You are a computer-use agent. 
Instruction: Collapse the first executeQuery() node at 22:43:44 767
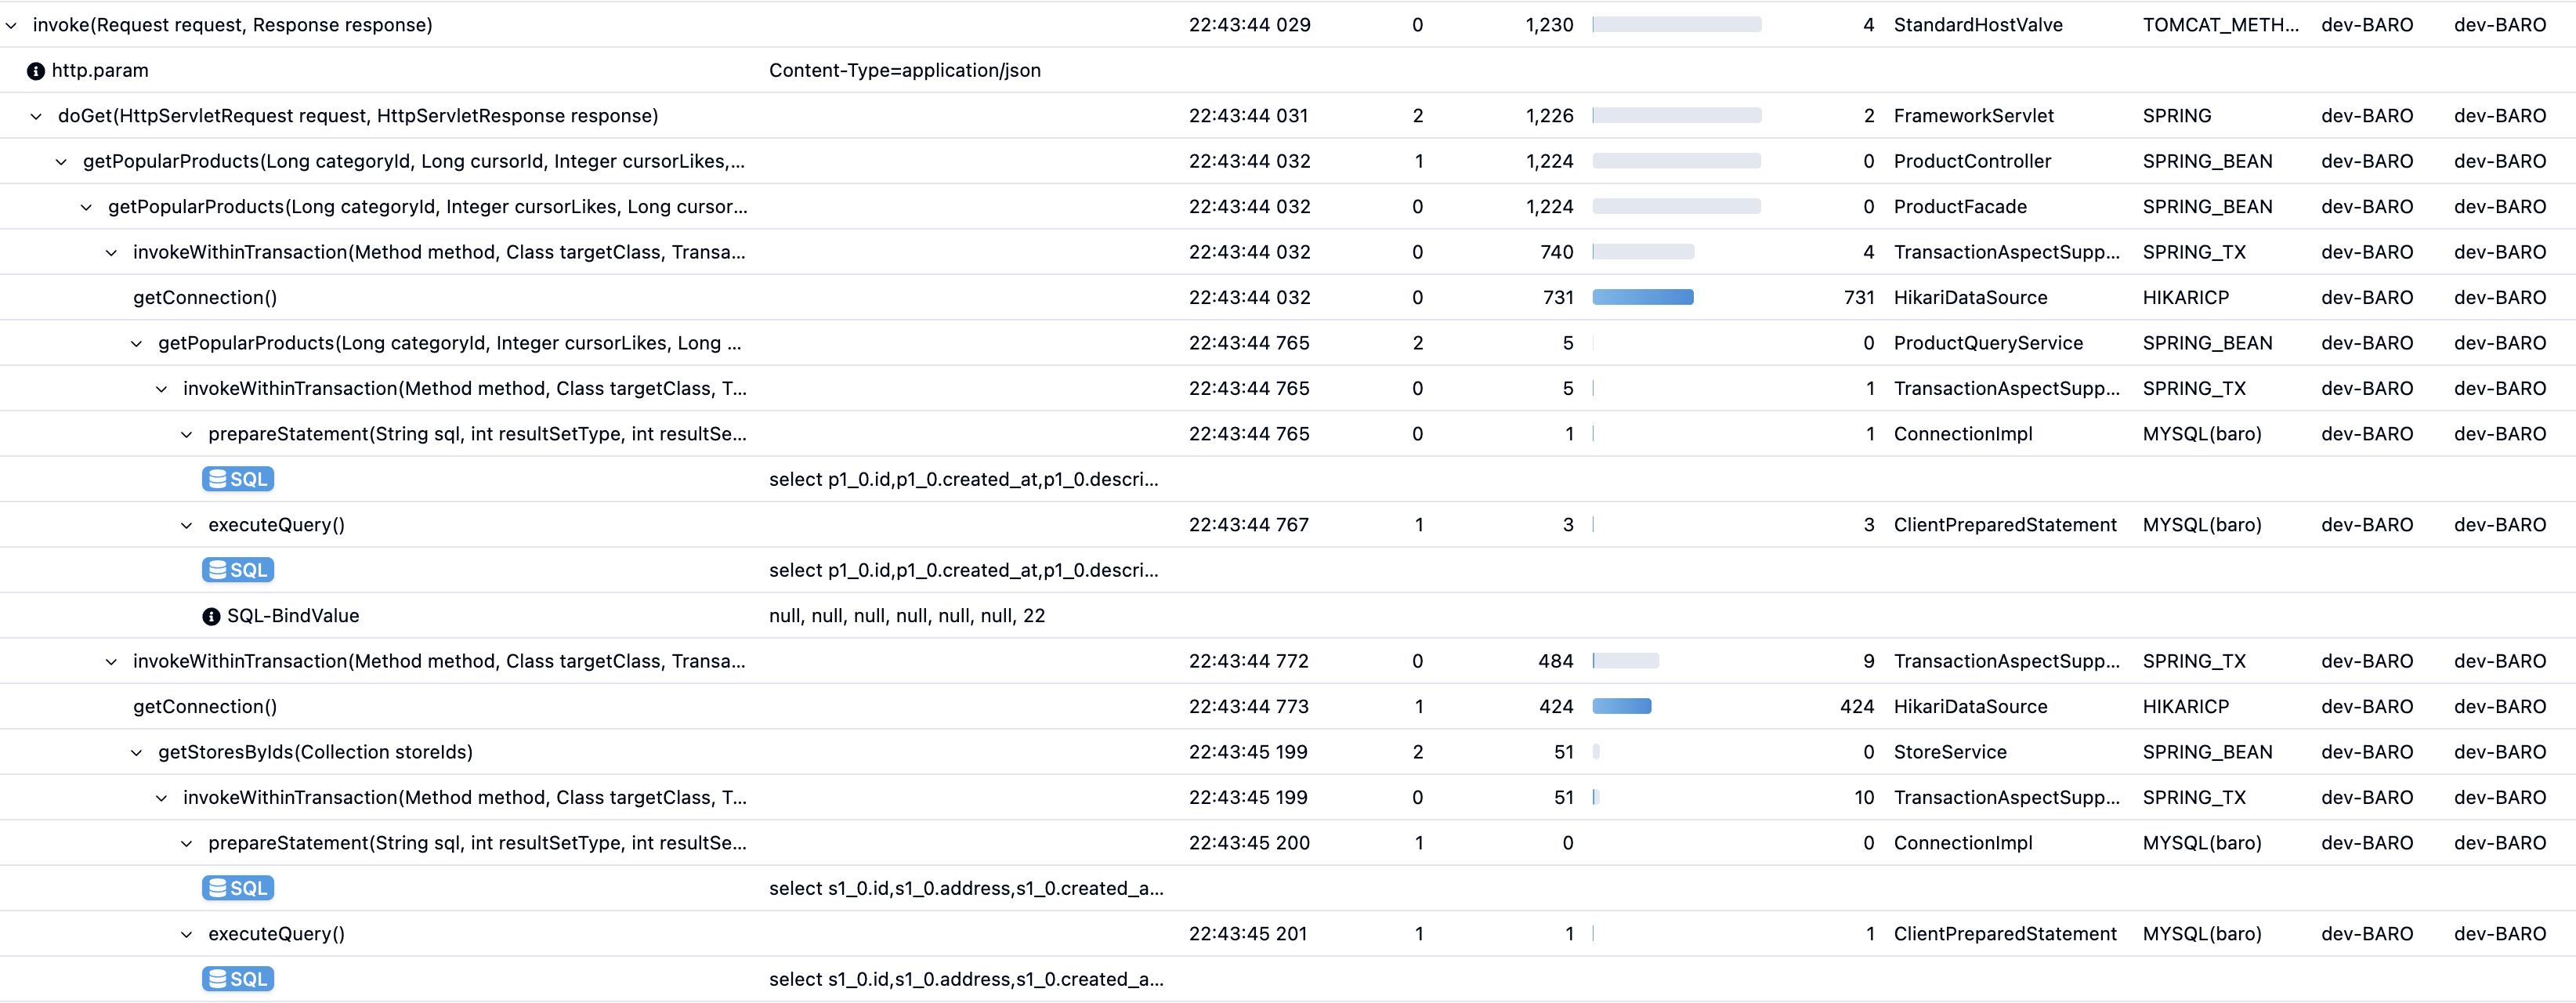187,525
